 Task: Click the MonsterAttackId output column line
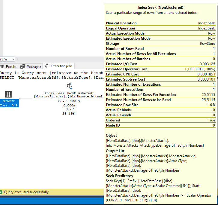point(151,156)
